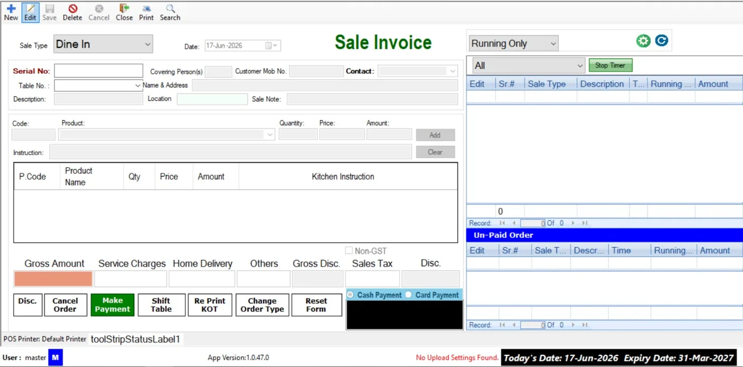Open the Sale Type Dine In dropdown
Viewport: 743px width, 367px height.
[x=102, y=44]
